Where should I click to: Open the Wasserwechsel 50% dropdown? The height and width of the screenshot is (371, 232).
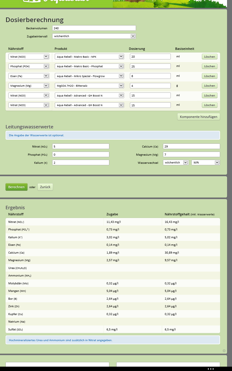(206, 163)
